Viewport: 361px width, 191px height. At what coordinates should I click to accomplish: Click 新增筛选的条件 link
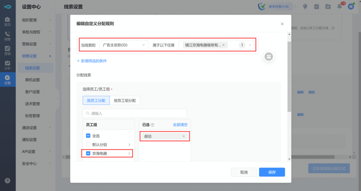point(92,61)
